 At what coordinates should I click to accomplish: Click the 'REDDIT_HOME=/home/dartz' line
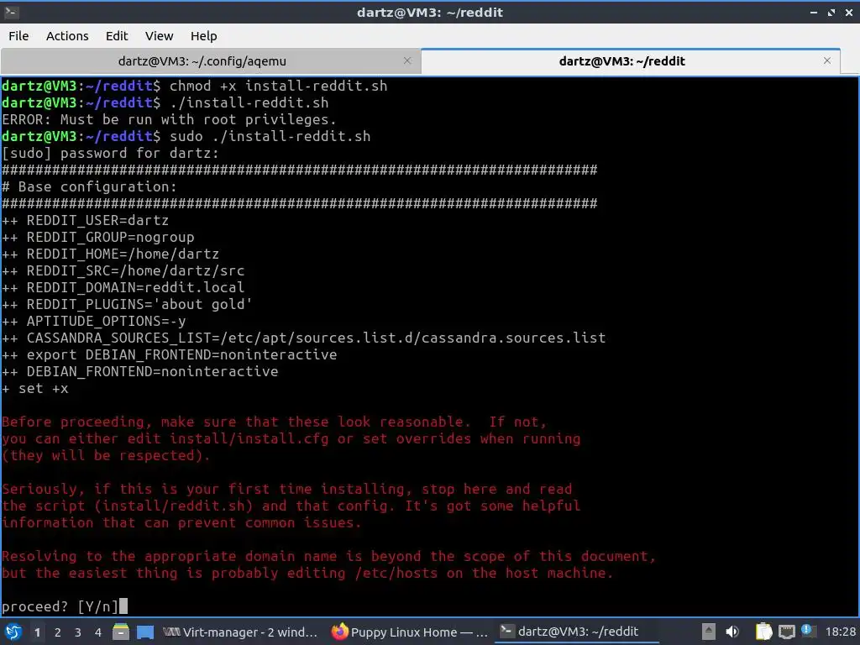click(x=110, y=254)
